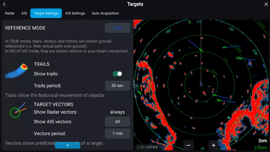
Task: Switch to Auto Acquisition tab
Action: tap(105, 13)
